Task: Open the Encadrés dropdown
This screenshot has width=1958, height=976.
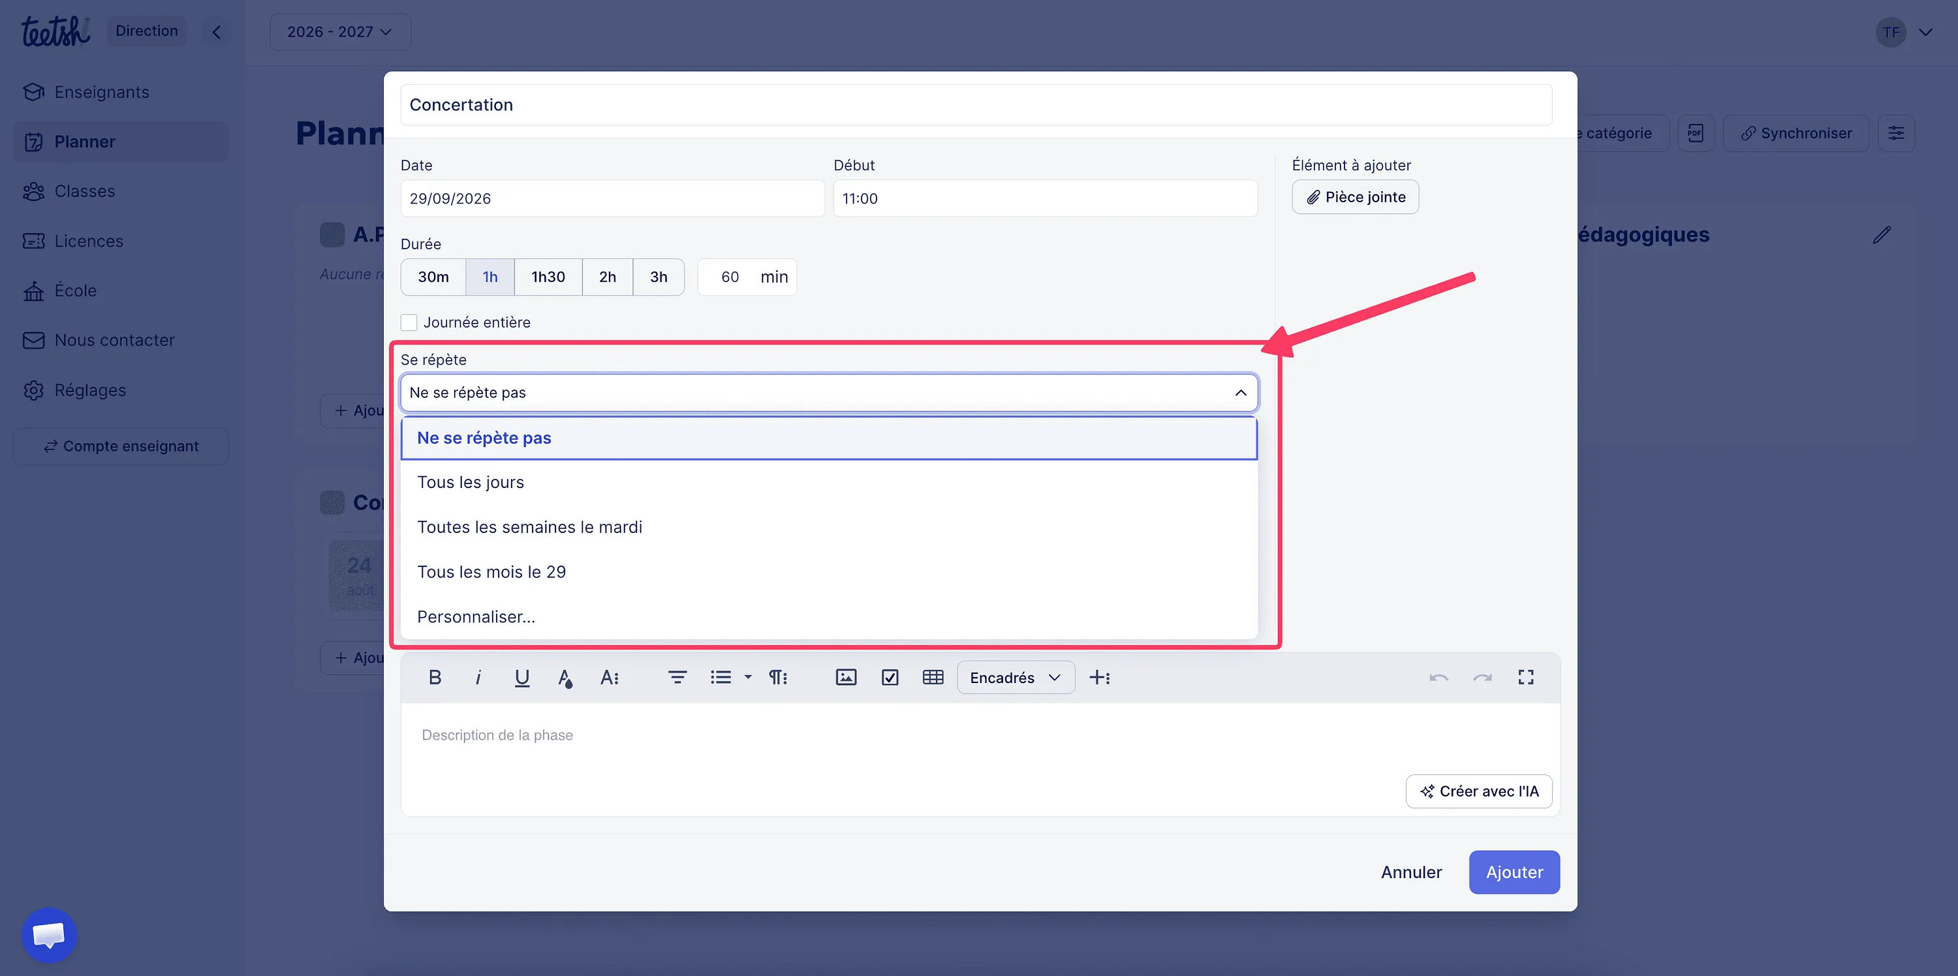Action: [1016, 677]
